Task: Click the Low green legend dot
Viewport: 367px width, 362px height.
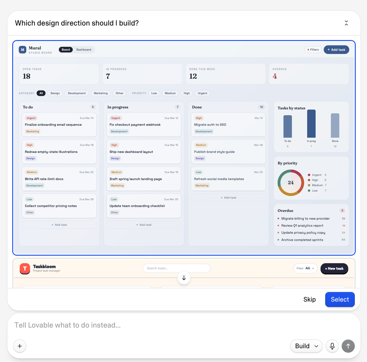Action: (x=309, y=191)
